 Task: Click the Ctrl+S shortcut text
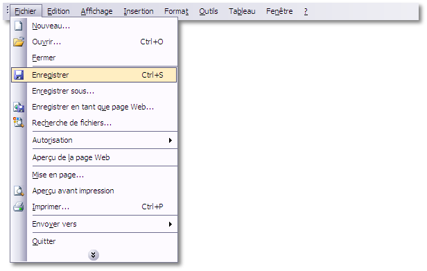pos(152,75)
